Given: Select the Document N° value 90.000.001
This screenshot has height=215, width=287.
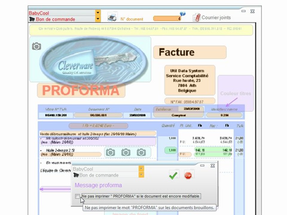Looking at the screenshot, I should pyautogui.click(x=98, y=115).
